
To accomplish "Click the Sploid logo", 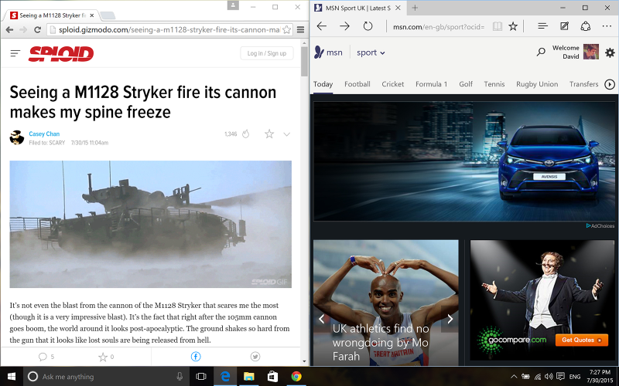I will coord(61,53).
